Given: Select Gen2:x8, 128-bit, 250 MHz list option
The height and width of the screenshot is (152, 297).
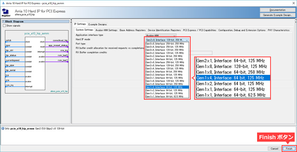Looking at the screenshot, I should pyautogui.click(x=167, y=65).
